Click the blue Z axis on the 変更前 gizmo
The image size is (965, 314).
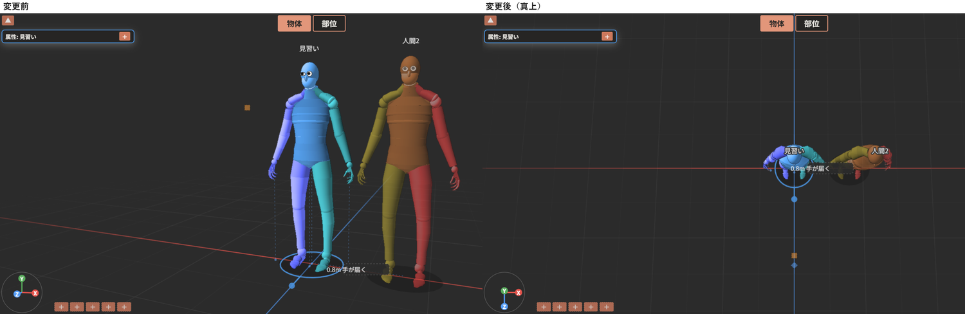(x=17, y=294)
